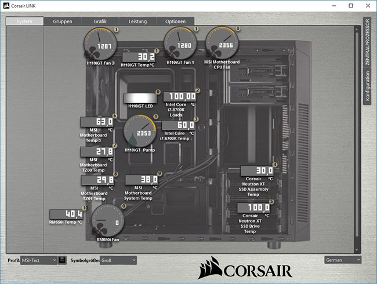The height and width of the screenshot is (284, 377).
Task: Click badge 6 on Motherboard Temp 3
Action: click(x=115, y=116)
